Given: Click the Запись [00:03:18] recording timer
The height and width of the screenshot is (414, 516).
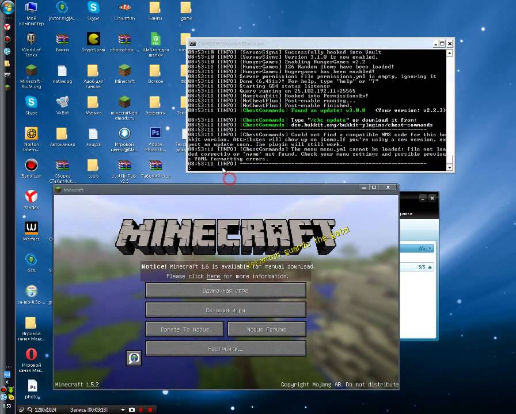Looking at the screenshot, I should pos(89,410).
